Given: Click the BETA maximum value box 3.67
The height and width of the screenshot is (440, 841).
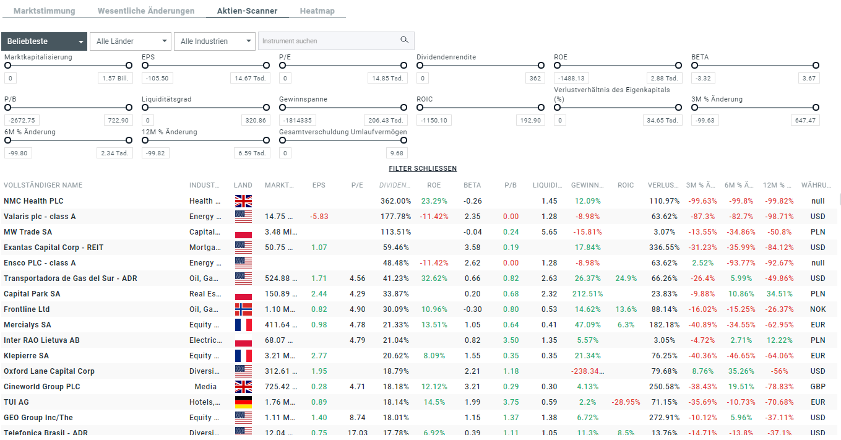Looking at the screenshot, I should point(809,79).
